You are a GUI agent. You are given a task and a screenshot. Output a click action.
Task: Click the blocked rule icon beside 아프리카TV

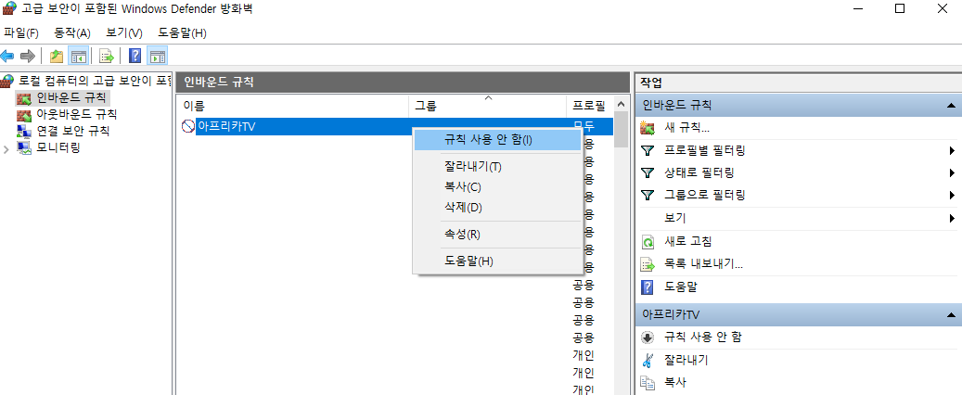pyautogui.click(x=188, y=126)
